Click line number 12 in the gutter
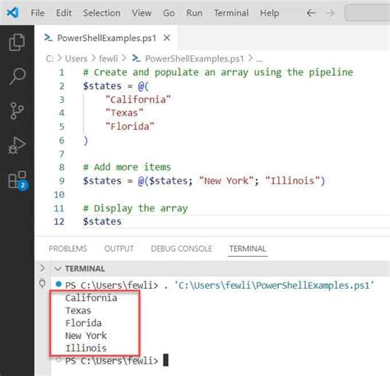Screen dimensions: 390x376 [x=59, y=221]
